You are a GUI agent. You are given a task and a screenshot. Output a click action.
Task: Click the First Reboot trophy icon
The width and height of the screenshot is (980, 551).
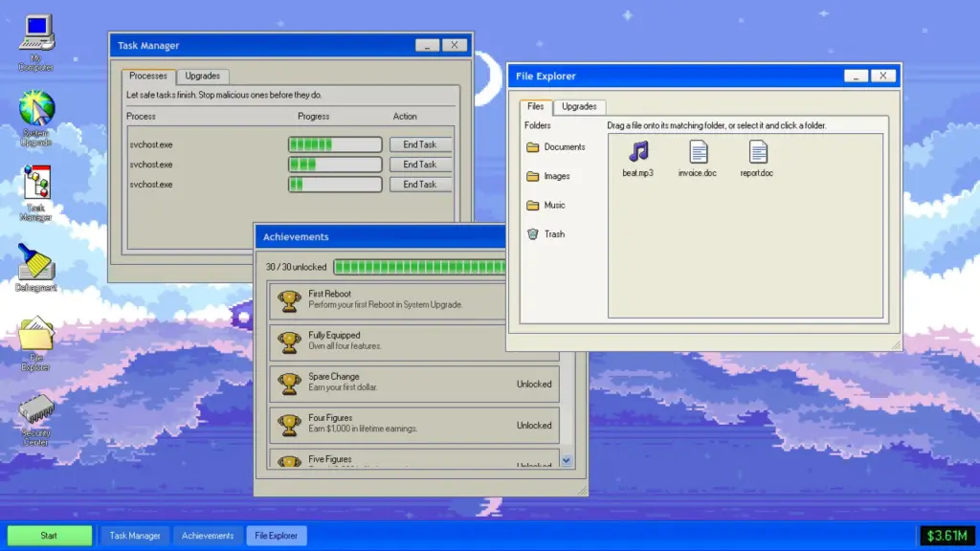click(x=289, y=300)
